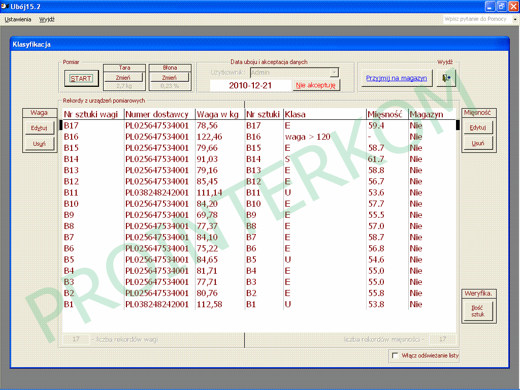
Task: Click Usuń in the Mięsność panel
Action: pos(478,143)
